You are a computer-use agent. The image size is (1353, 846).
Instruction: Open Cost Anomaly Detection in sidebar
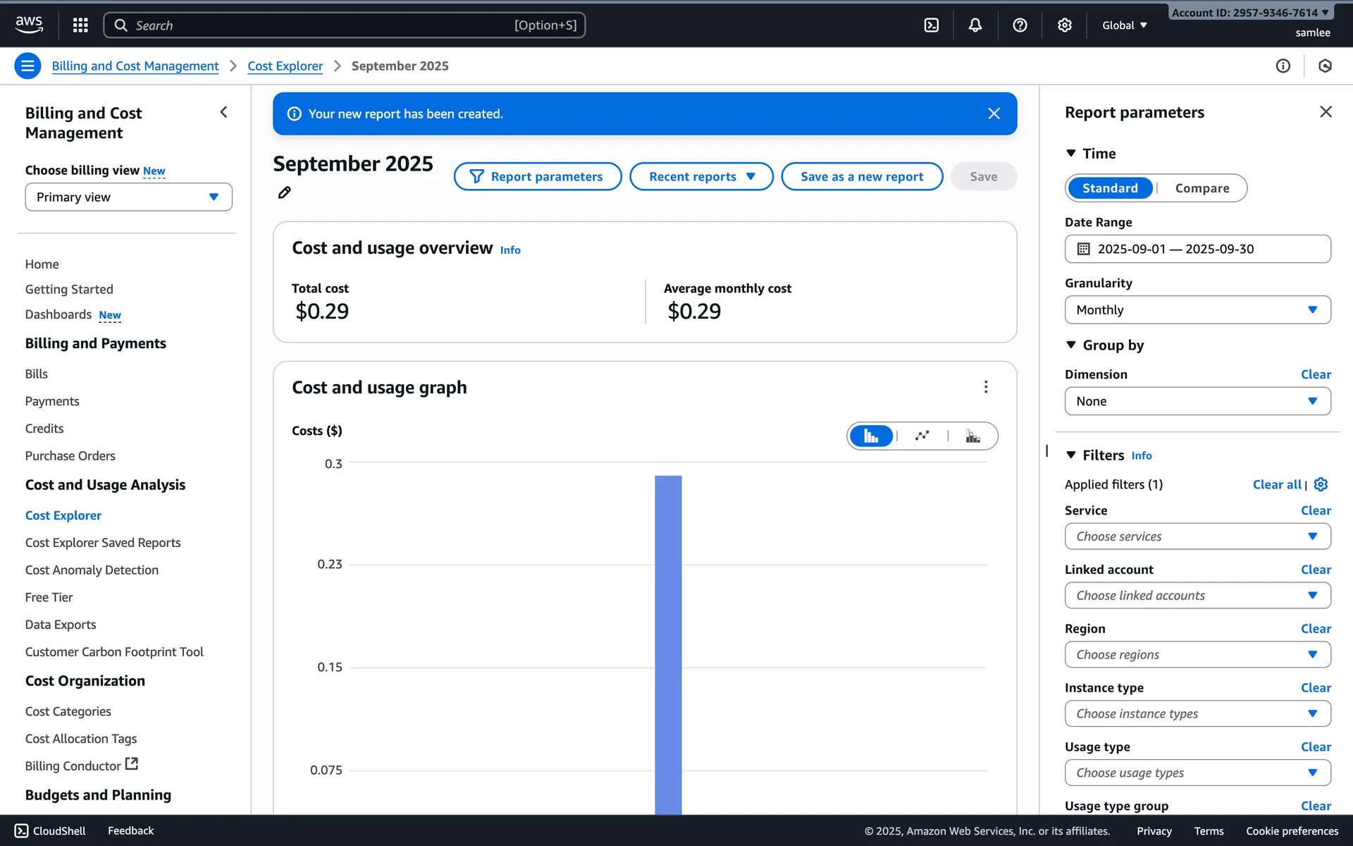tap(92, 570)
